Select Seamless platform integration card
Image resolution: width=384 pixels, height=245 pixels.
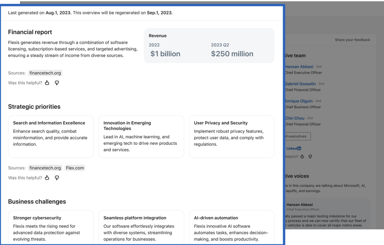tap(141, 227)
